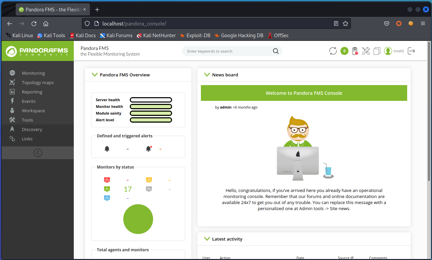This screenshot has width=432, height=260.
Task: Click the Events lightning bolt icon
Action: click(12, 101)
